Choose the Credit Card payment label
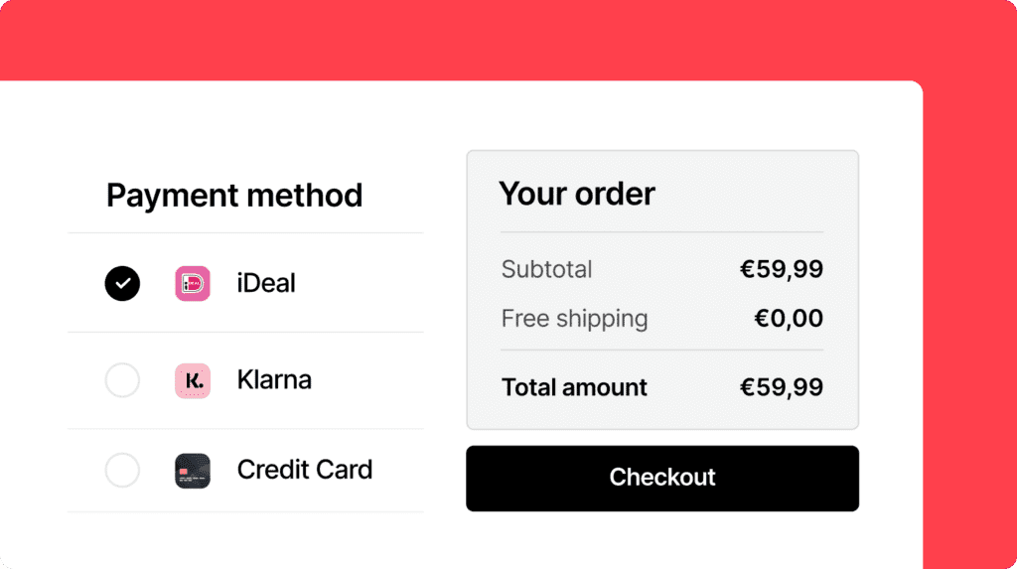The width and height of the screenshot is (1017, 569). (x=305, y=470)
